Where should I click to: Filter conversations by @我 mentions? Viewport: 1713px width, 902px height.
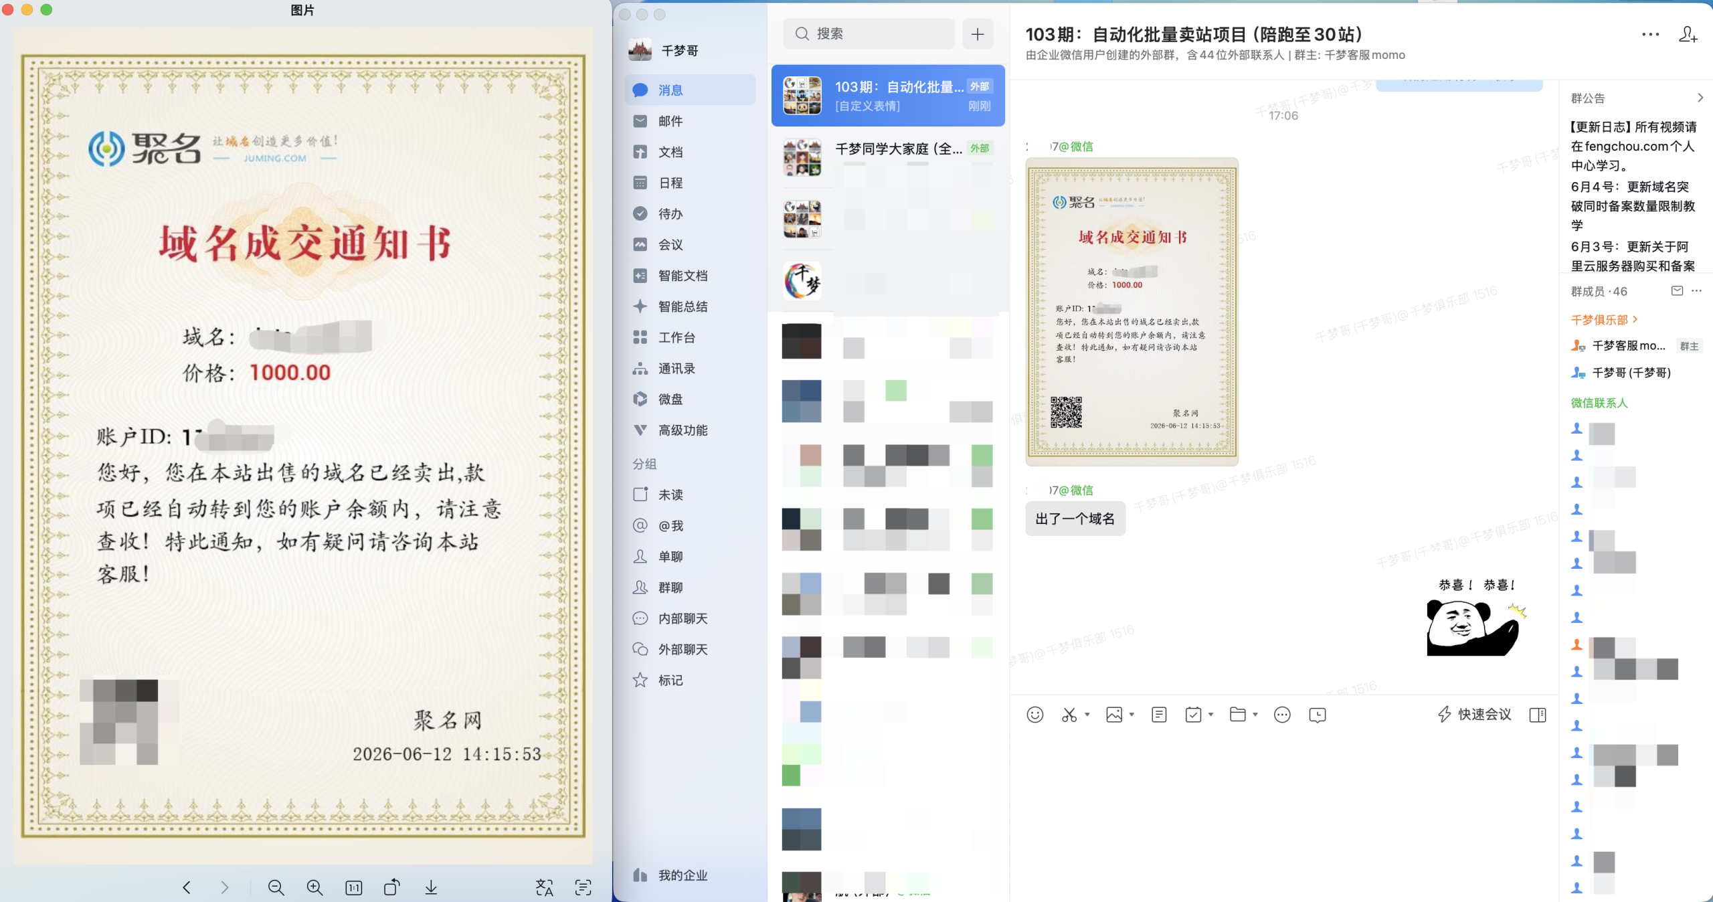690,525
